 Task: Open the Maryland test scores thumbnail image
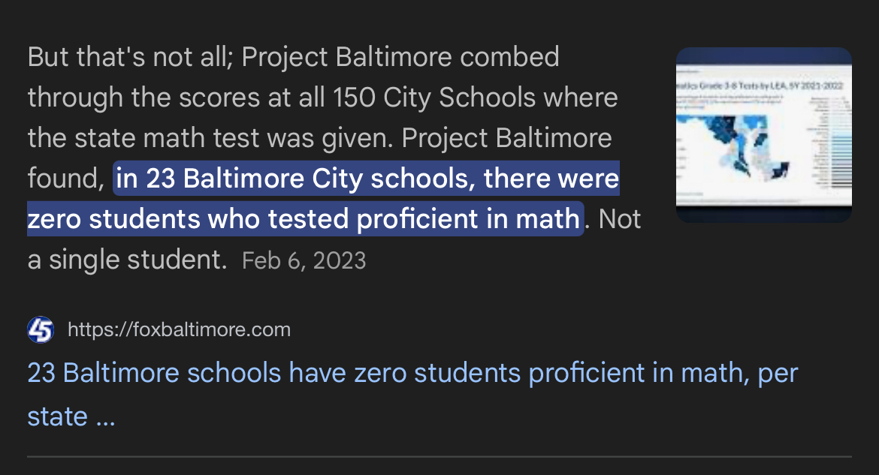coord(763,135)
